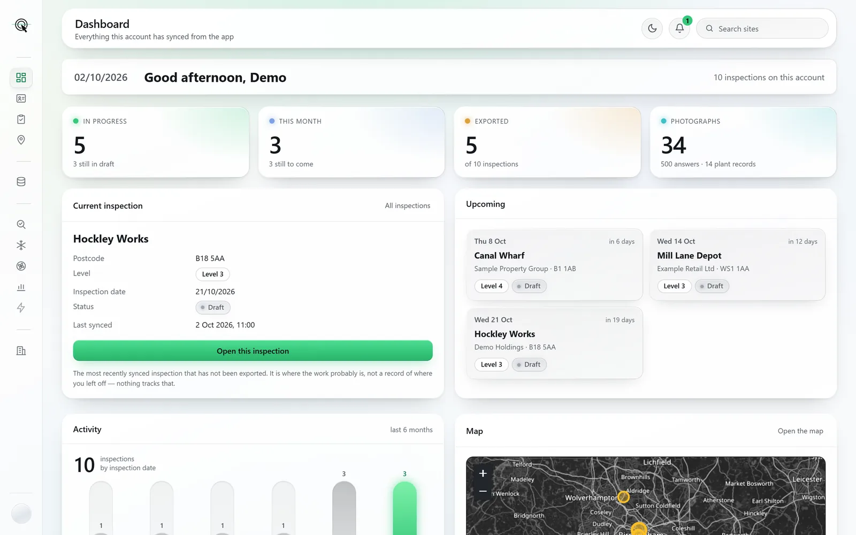This screenshot has height=535, width=856.
Task: Toggle dark mode with the moon icon
Action: [652, 28]
